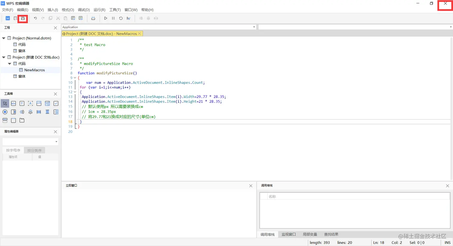Select the 'xyz' frame control in toolbox

click(x=13, y=120)
